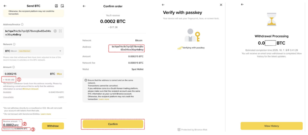Click the info icon next to Address/Invoice
The height and width of the screenshot is (135, 308).
22,24
